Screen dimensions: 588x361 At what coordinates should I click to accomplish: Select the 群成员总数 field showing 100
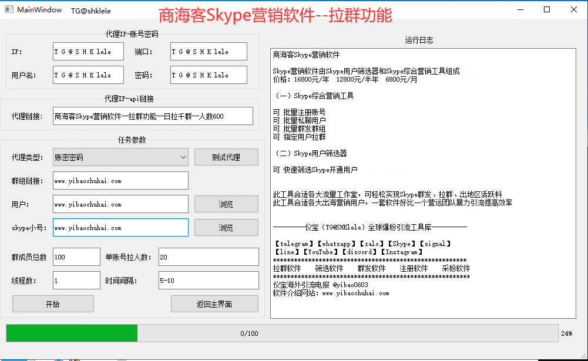(x=76, y=257)
